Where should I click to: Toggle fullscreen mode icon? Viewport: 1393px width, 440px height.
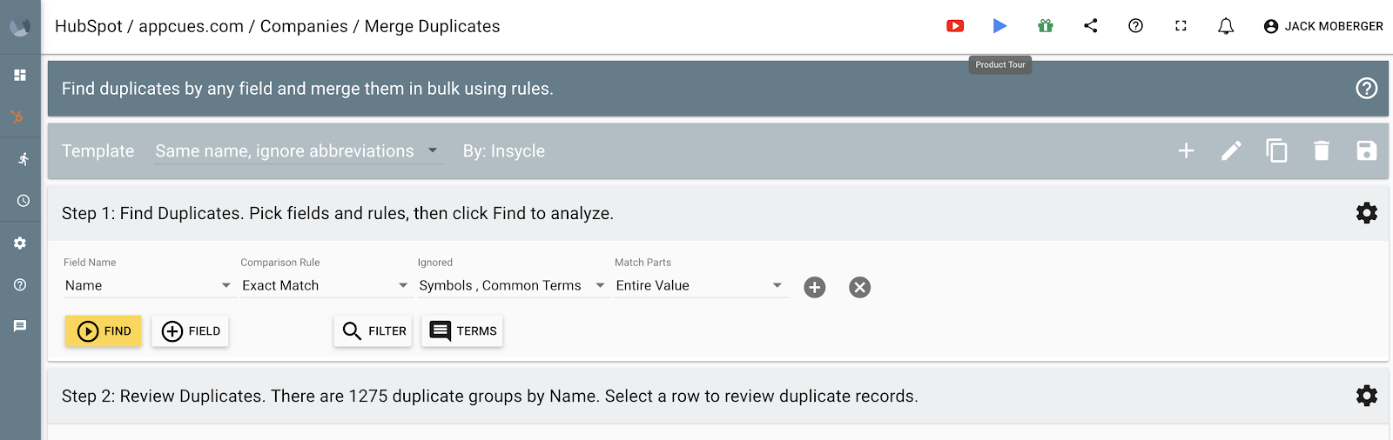1181,26
